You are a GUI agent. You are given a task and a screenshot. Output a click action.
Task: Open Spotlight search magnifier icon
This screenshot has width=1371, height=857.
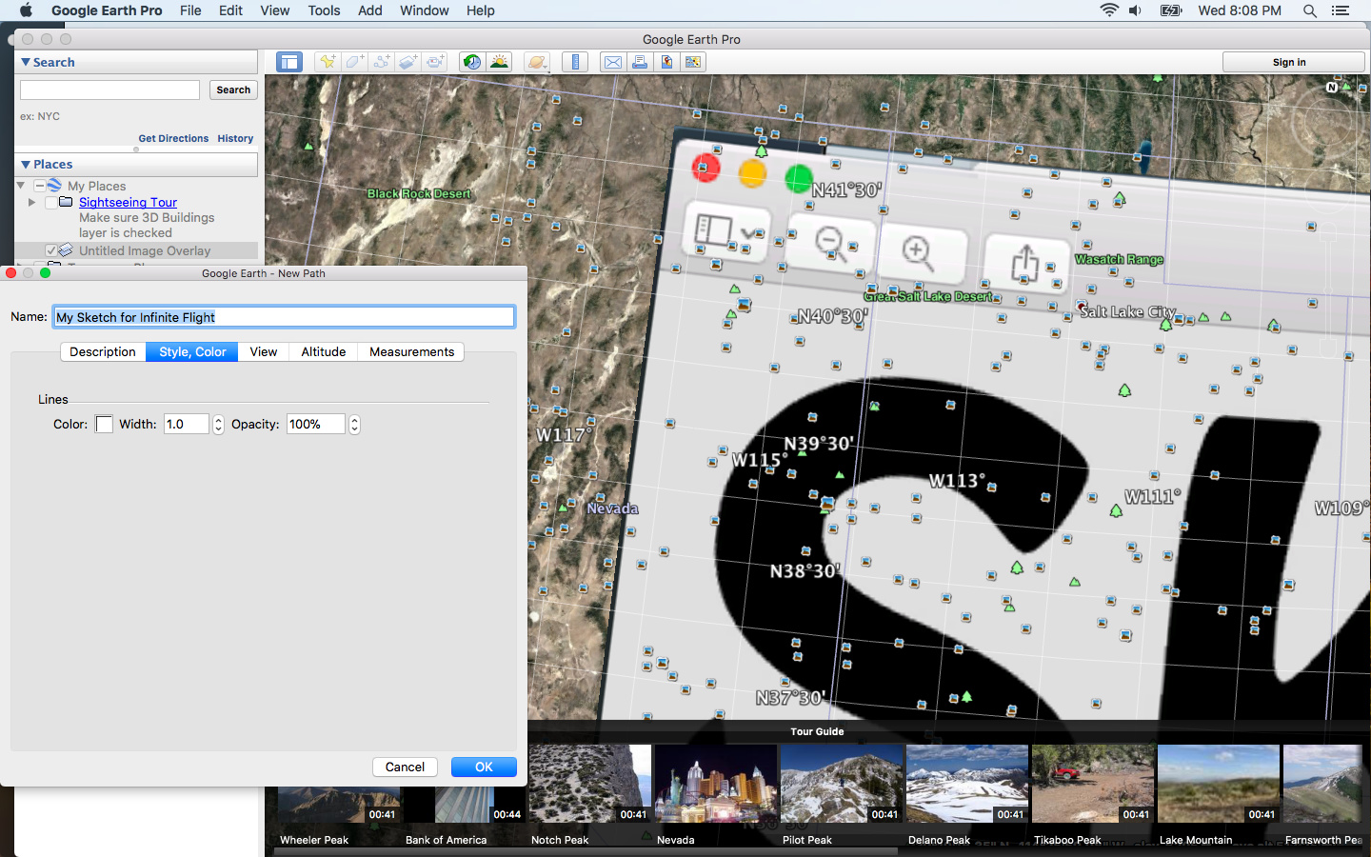[1310, 10]
